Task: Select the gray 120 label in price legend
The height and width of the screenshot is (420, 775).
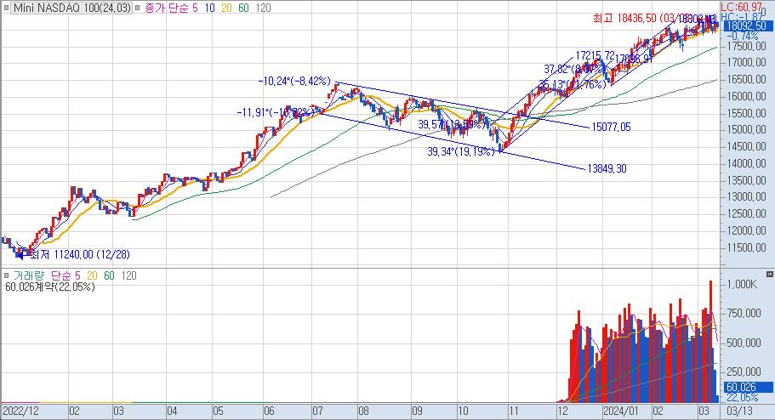Action: click(x=264, y=8)
